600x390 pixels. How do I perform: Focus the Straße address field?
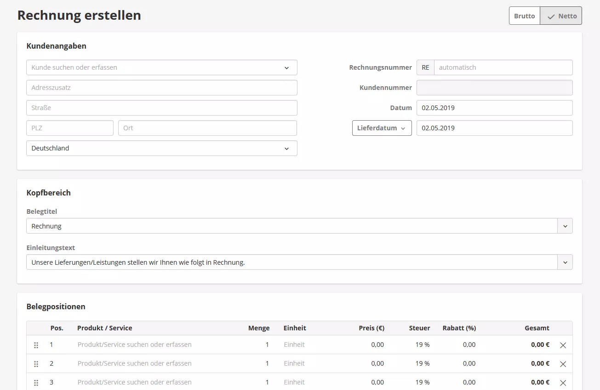161,108
